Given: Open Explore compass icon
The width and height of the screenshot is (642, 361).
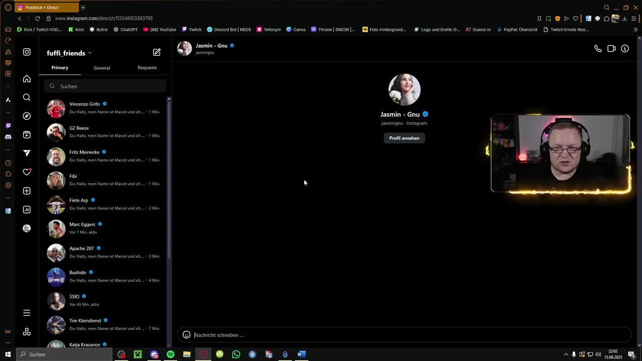Looking at the screenshot, I should pos(27,116).
